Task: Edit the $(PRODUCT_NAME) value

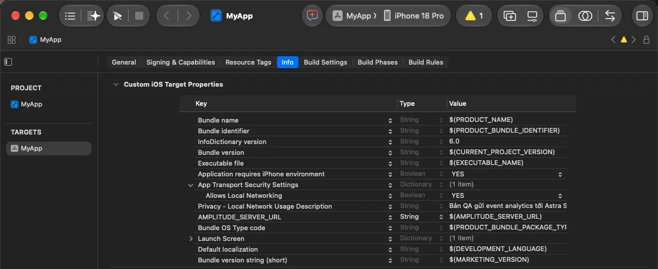Action: pos(481,120)
